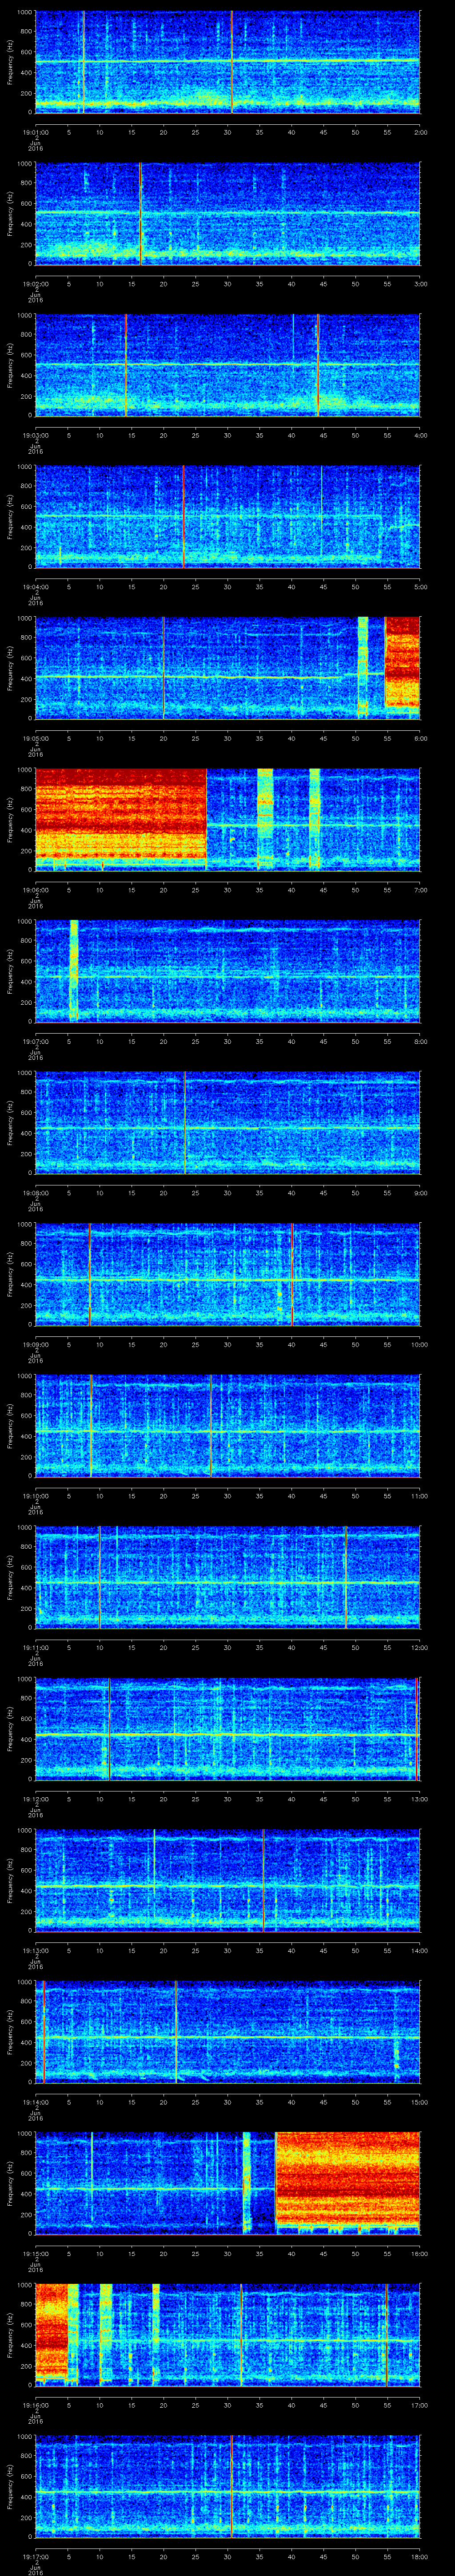Click red vertical line in 19:02:00 panel
Viewport: 455px width, 2576px height.
click(x=141, y=213)
